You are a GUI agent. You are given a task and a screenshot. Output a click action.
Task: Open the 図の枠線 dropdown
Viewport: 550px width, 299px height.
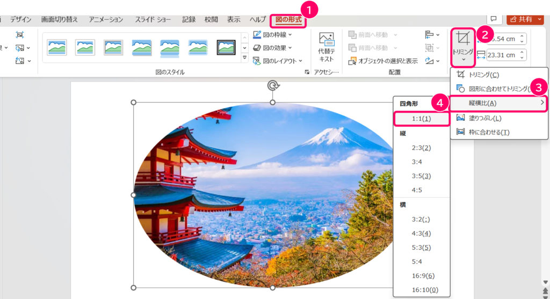pyautogui.click(x=272, y=35)
